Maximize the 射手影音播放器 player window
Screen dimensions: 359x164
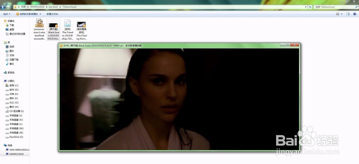coord(288,45)
